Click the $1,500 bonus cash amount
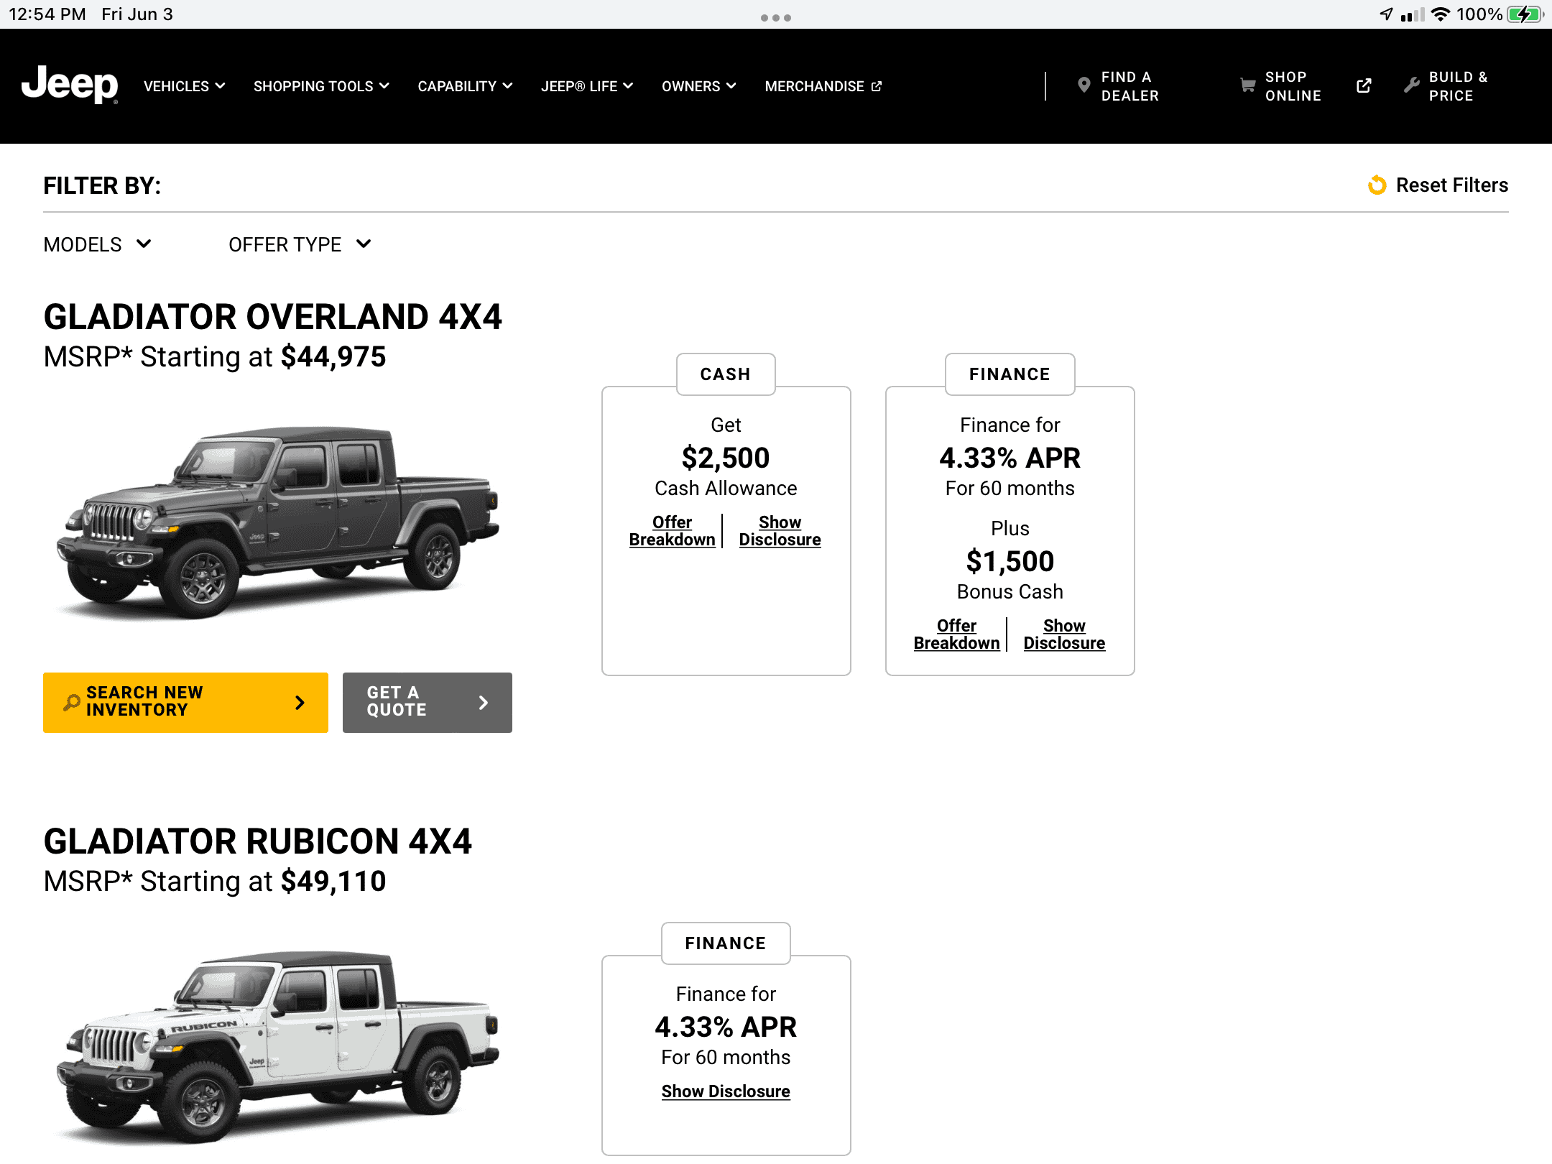Image resolution: width=1552 pixels, height=1164 pixels. tap(1010, 561)
